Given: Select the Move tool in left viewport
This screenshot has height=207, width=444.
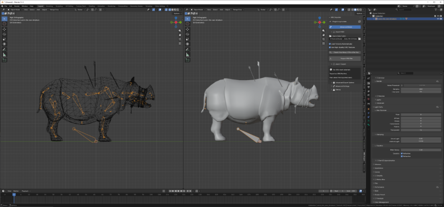Looking at the screenshot, I should [x=4, y=29].
